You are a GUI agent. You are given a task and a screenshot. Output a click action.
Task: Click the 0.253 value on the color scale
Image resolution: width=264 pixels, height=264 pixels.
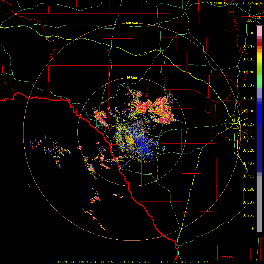click(248, 215)
